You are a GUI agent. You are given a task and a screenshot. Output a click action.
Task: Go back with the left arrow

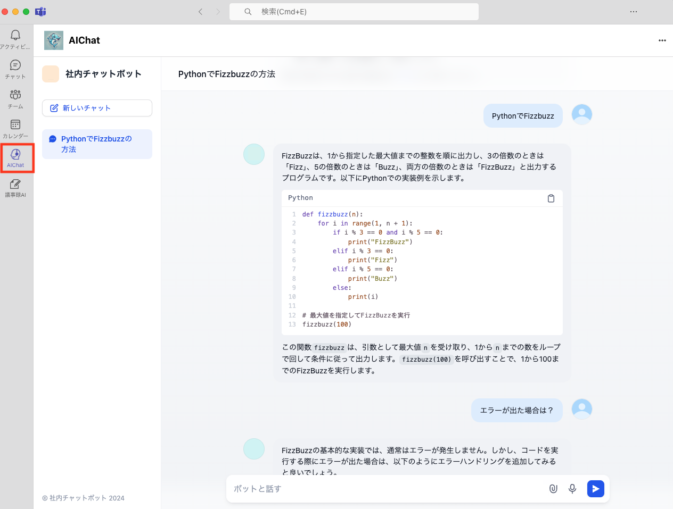click(x=201, y=12)
